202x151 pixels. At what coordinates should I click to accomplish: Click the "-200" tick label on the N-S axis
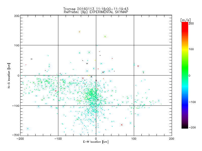tap(16, 135)
